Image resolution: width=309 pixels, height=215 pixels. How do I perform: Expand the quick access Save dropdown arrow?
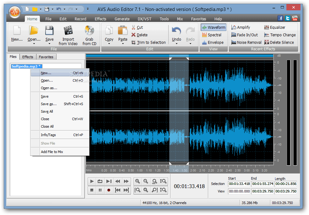[52, 9]
